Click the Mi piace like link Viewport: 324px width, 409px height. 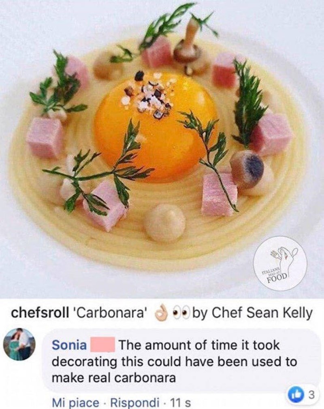(x=75, y=403)
